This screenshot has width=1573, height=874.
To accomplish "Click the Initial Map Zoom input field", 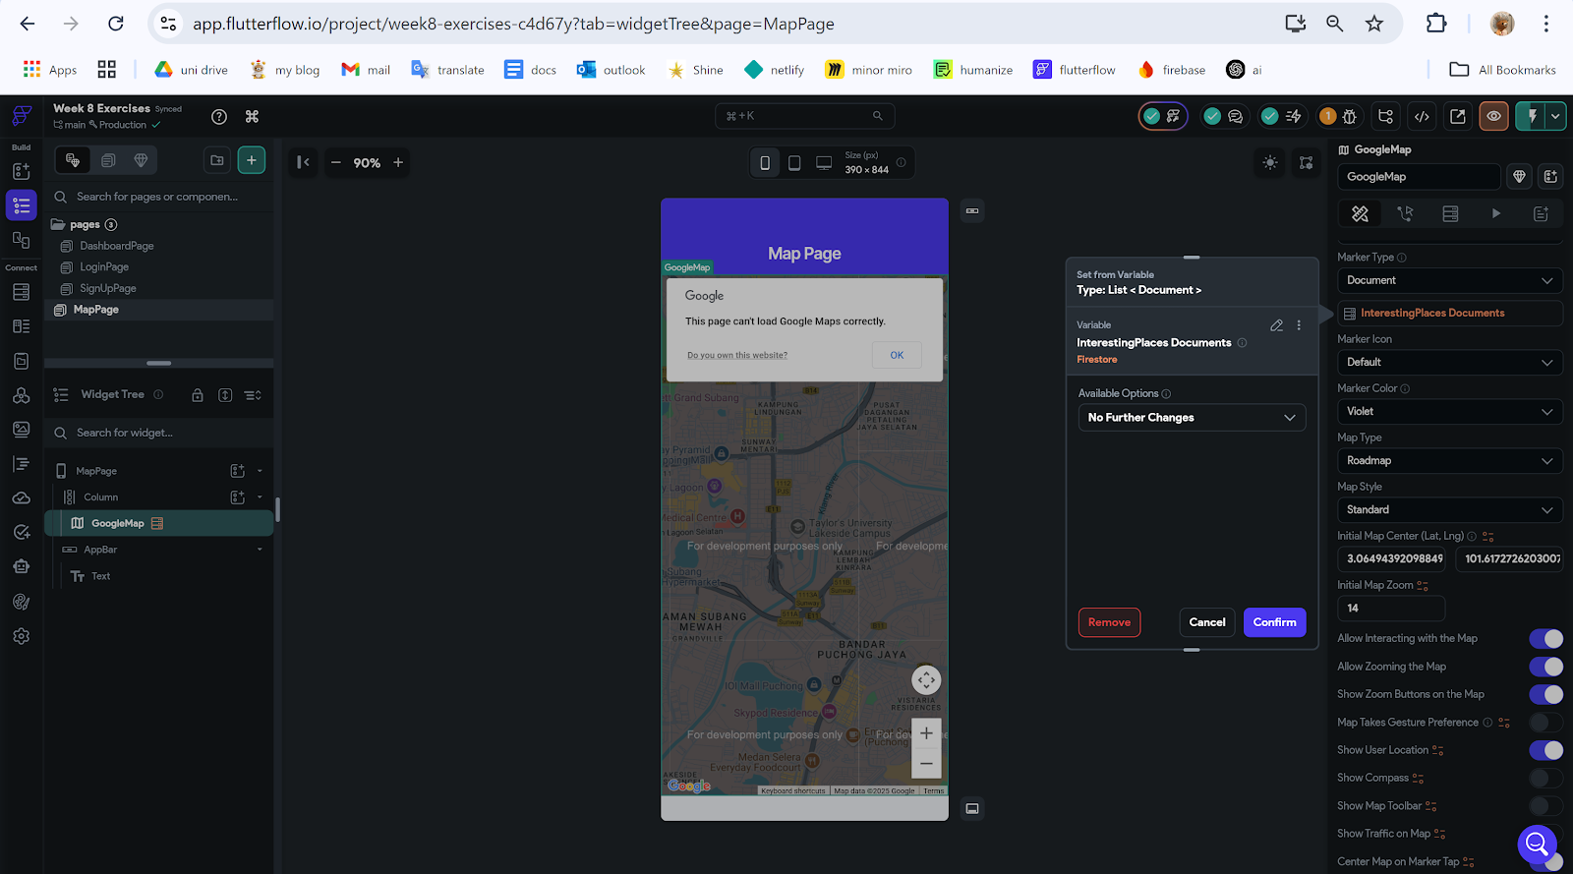I will (x=1391, y=608).
